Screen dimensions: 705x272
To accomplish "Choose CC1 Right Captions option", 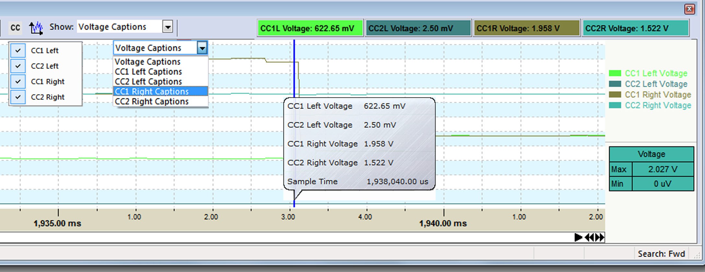I will coord(160,91).
